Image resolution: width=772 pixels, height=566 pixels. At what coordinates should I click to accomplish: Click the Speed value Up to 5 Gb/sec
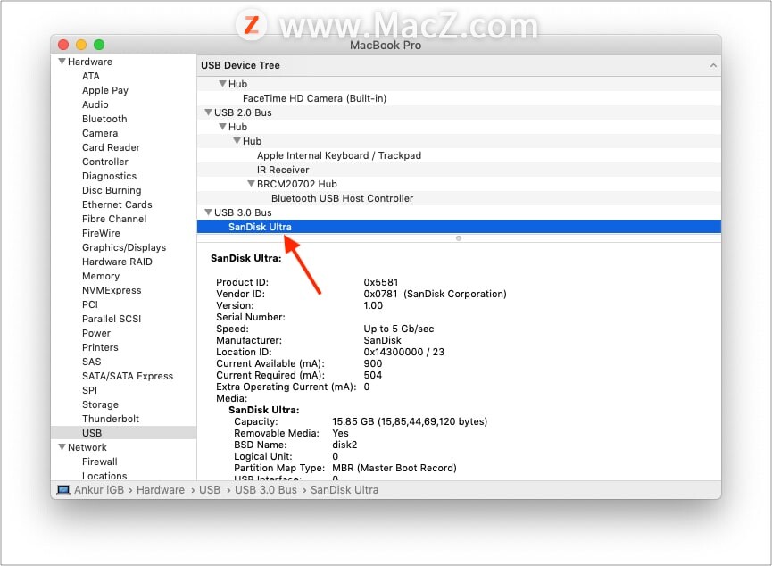coord(399,329)
